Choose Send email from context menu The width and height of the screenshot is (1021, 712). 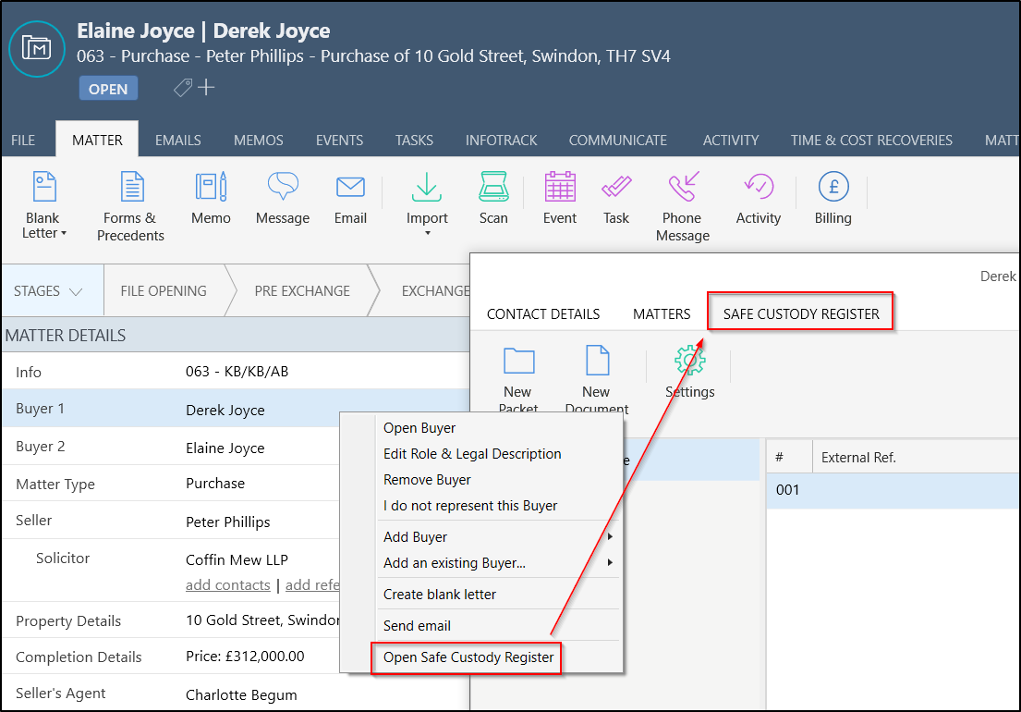click(499, 625)
